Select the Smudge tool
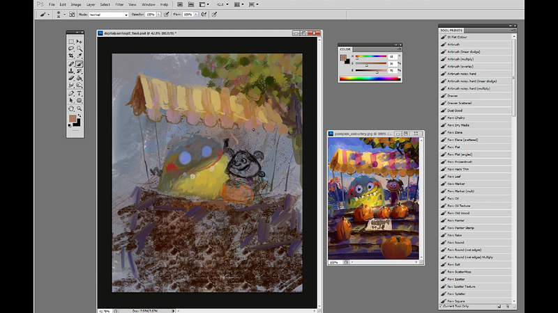Screen dimensions: 558x313 (71, 85)
